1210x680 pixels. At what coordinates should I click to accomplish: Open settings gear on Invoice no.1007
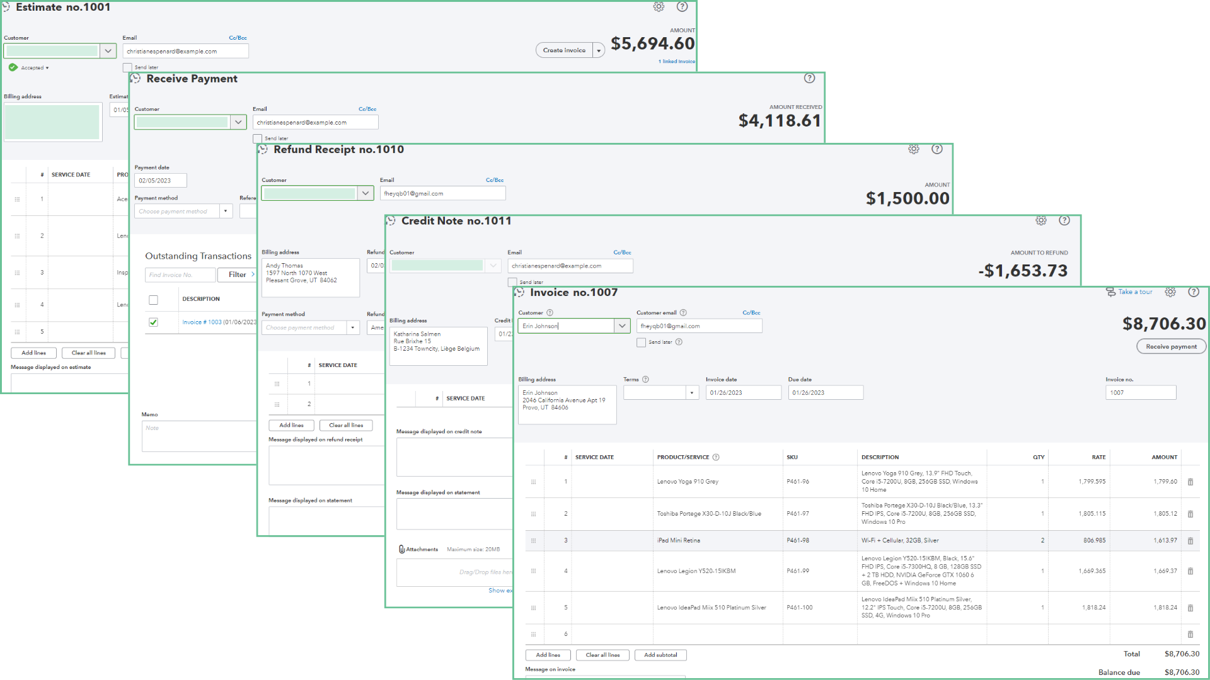click(x=1170, y=292)
